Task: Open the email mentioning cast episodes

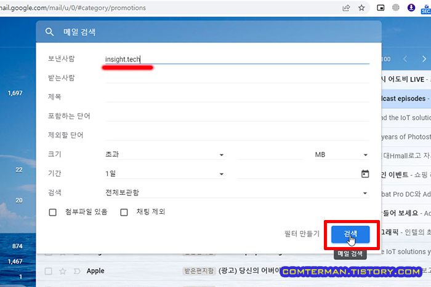Action: 406,98
